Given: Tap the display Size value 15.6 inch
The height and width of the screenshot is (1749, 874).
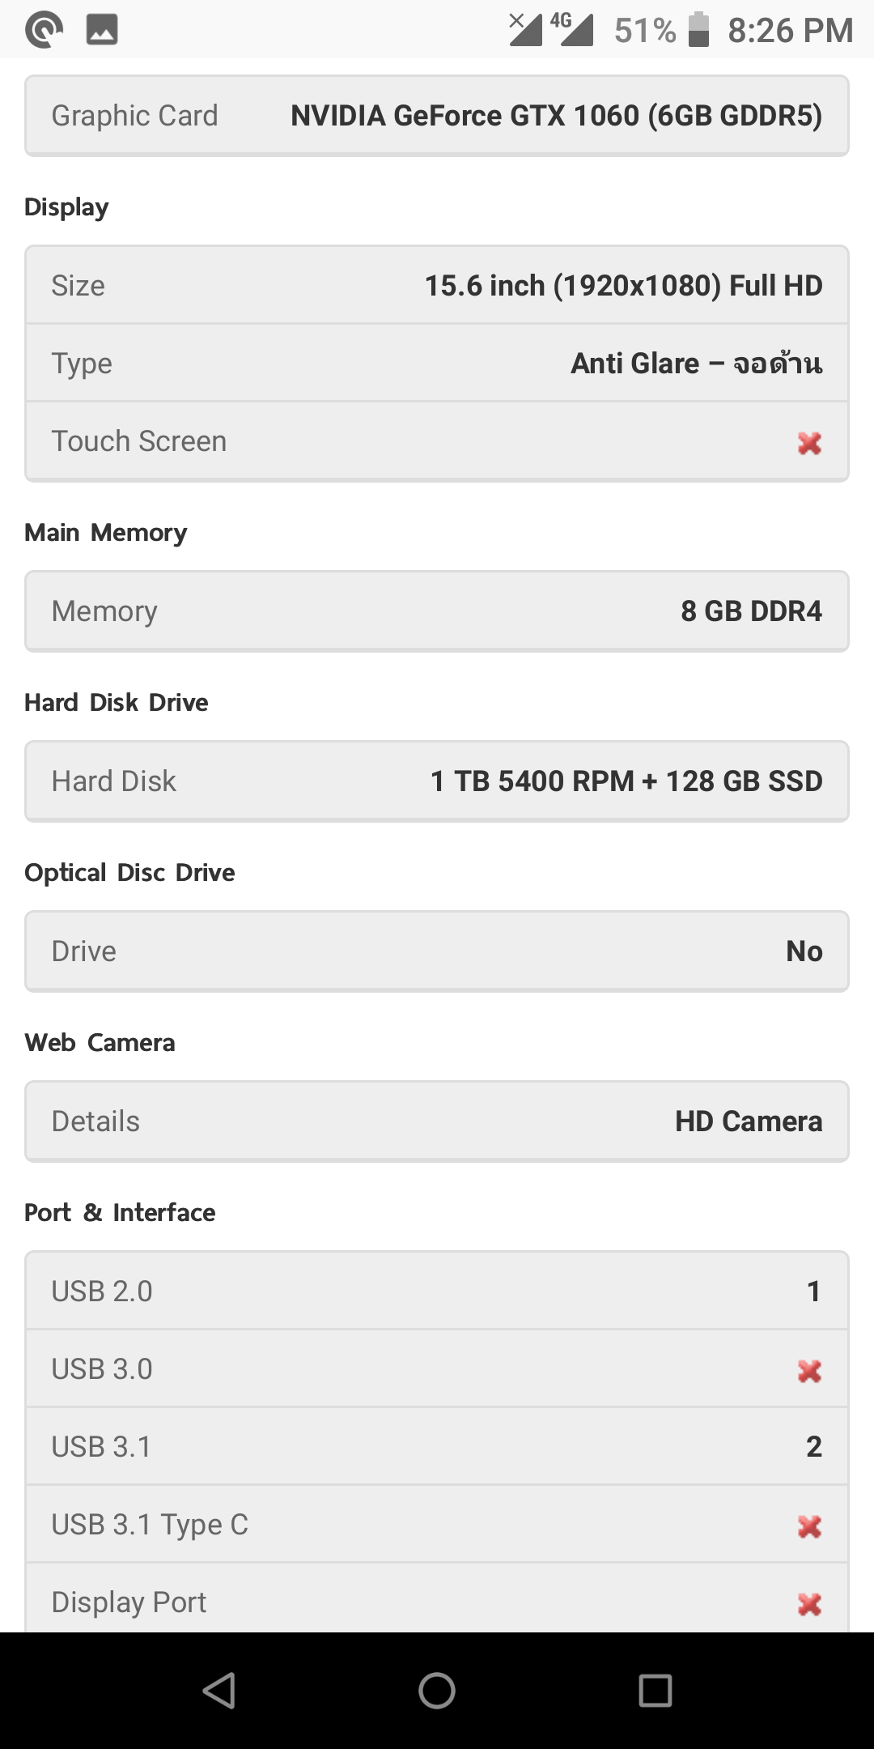Looking at the screenshot, I should pos(623,286).
